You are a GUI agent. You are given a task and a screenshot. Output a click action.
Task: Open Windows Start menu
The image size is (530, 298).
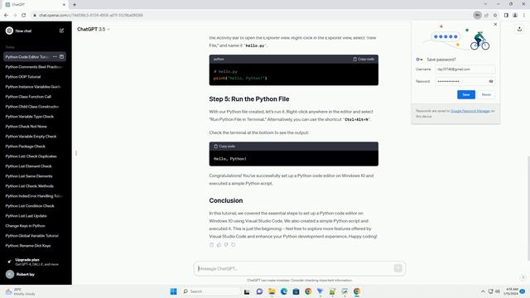pos(173,291)
